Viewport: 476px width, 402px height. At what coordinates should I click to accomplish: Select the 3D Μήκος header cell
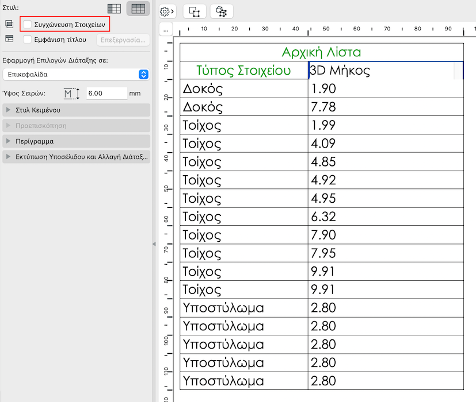point(386,70)
